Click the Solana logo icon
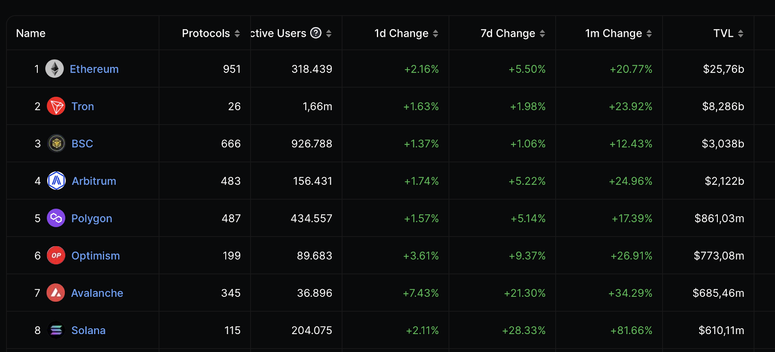775x352 pixels. pyautogui.click(x=56, y=330)
